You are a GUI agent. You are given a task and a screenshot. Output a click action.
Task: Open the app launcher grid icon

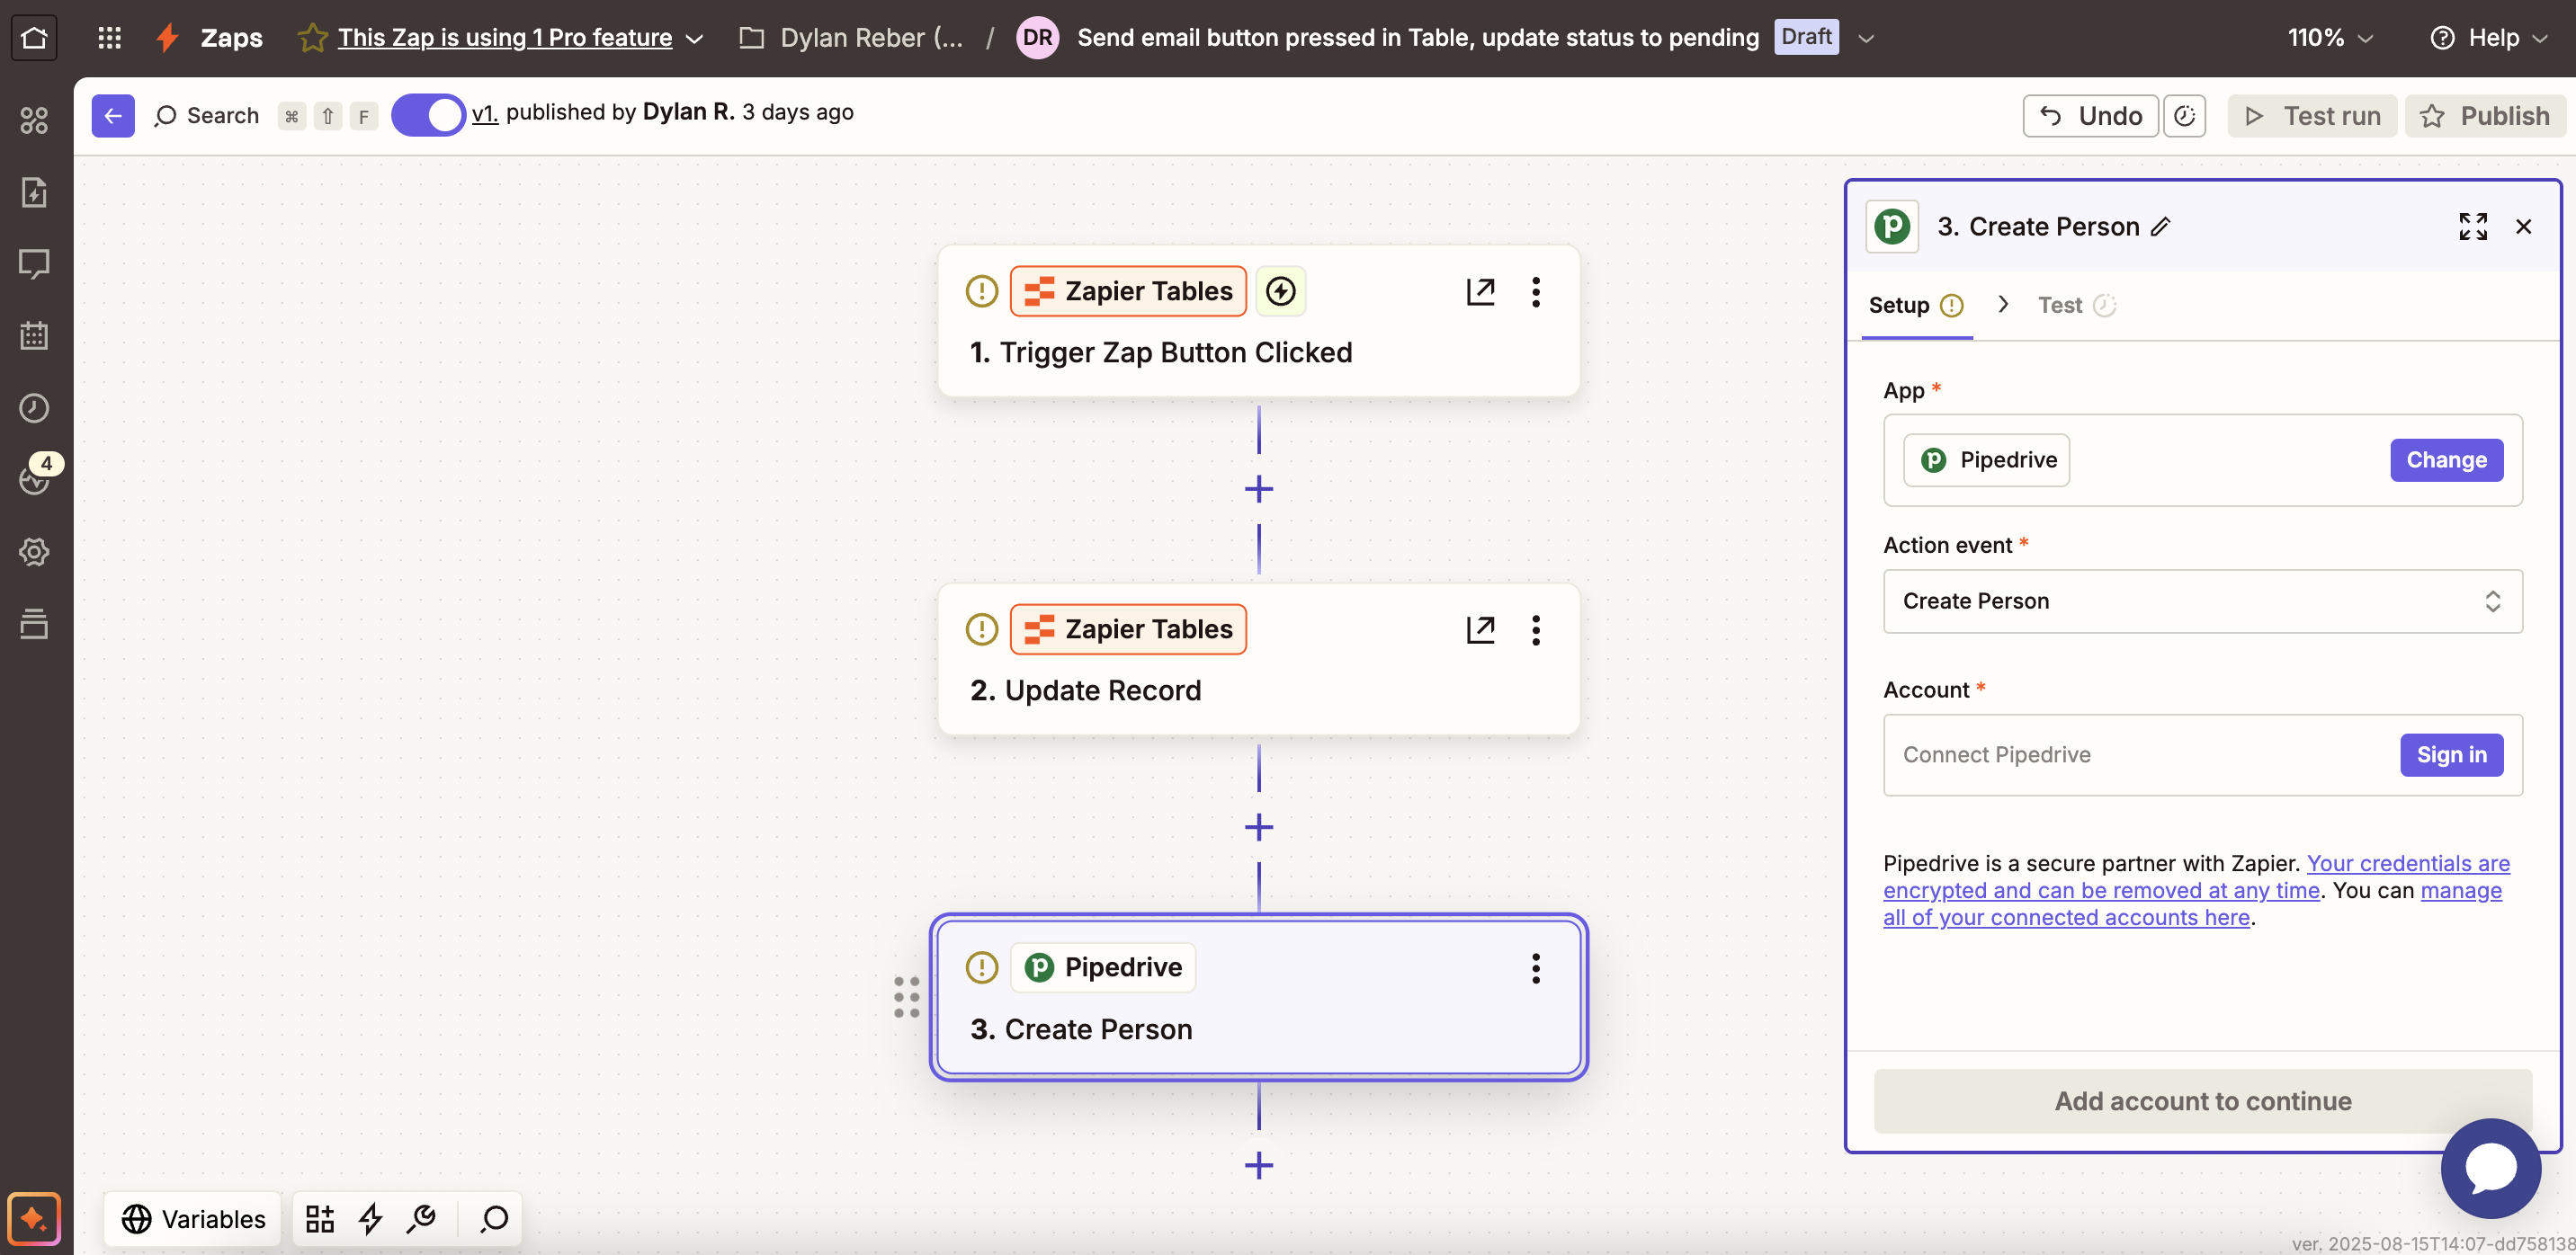[109, 37]
